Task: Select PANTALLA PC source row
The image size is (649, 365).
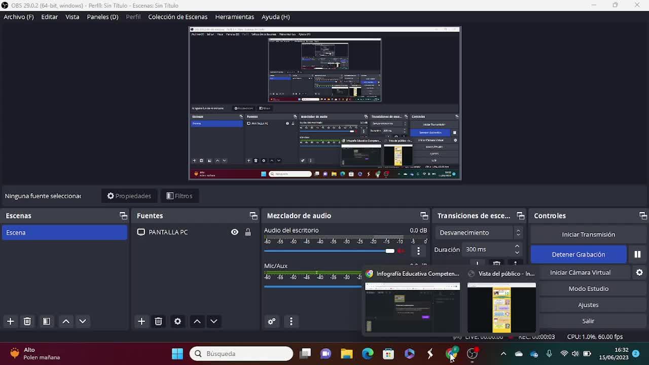Action: click(x=194, y=232)
